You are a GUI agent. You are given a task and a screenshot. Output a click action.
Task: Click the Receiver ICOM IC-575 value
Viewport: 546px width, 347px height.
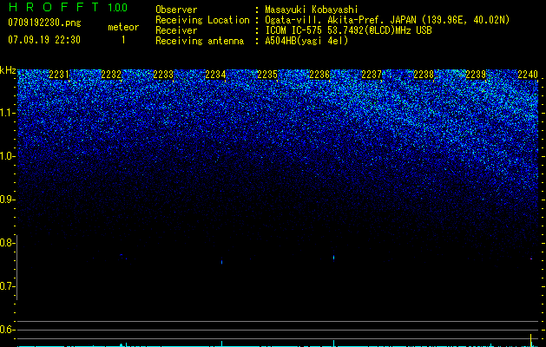(x=348, y=30)
